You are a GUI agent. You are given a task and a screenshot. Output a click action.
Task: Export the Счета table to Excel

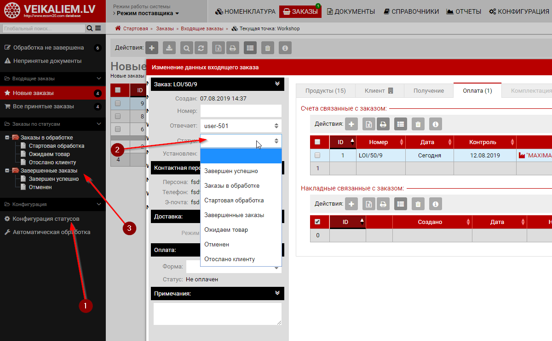369,124
